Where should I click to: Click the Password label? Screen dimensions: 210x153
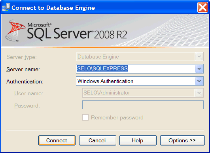click(27, 106)
